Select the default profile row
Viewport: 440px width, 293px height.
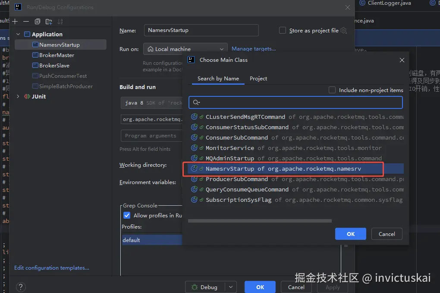(x=152, y=240)
